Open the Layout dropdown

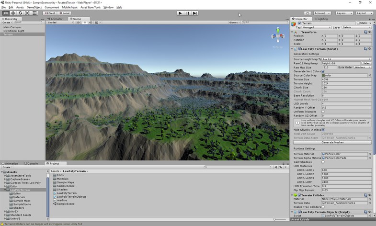[364, 13]
